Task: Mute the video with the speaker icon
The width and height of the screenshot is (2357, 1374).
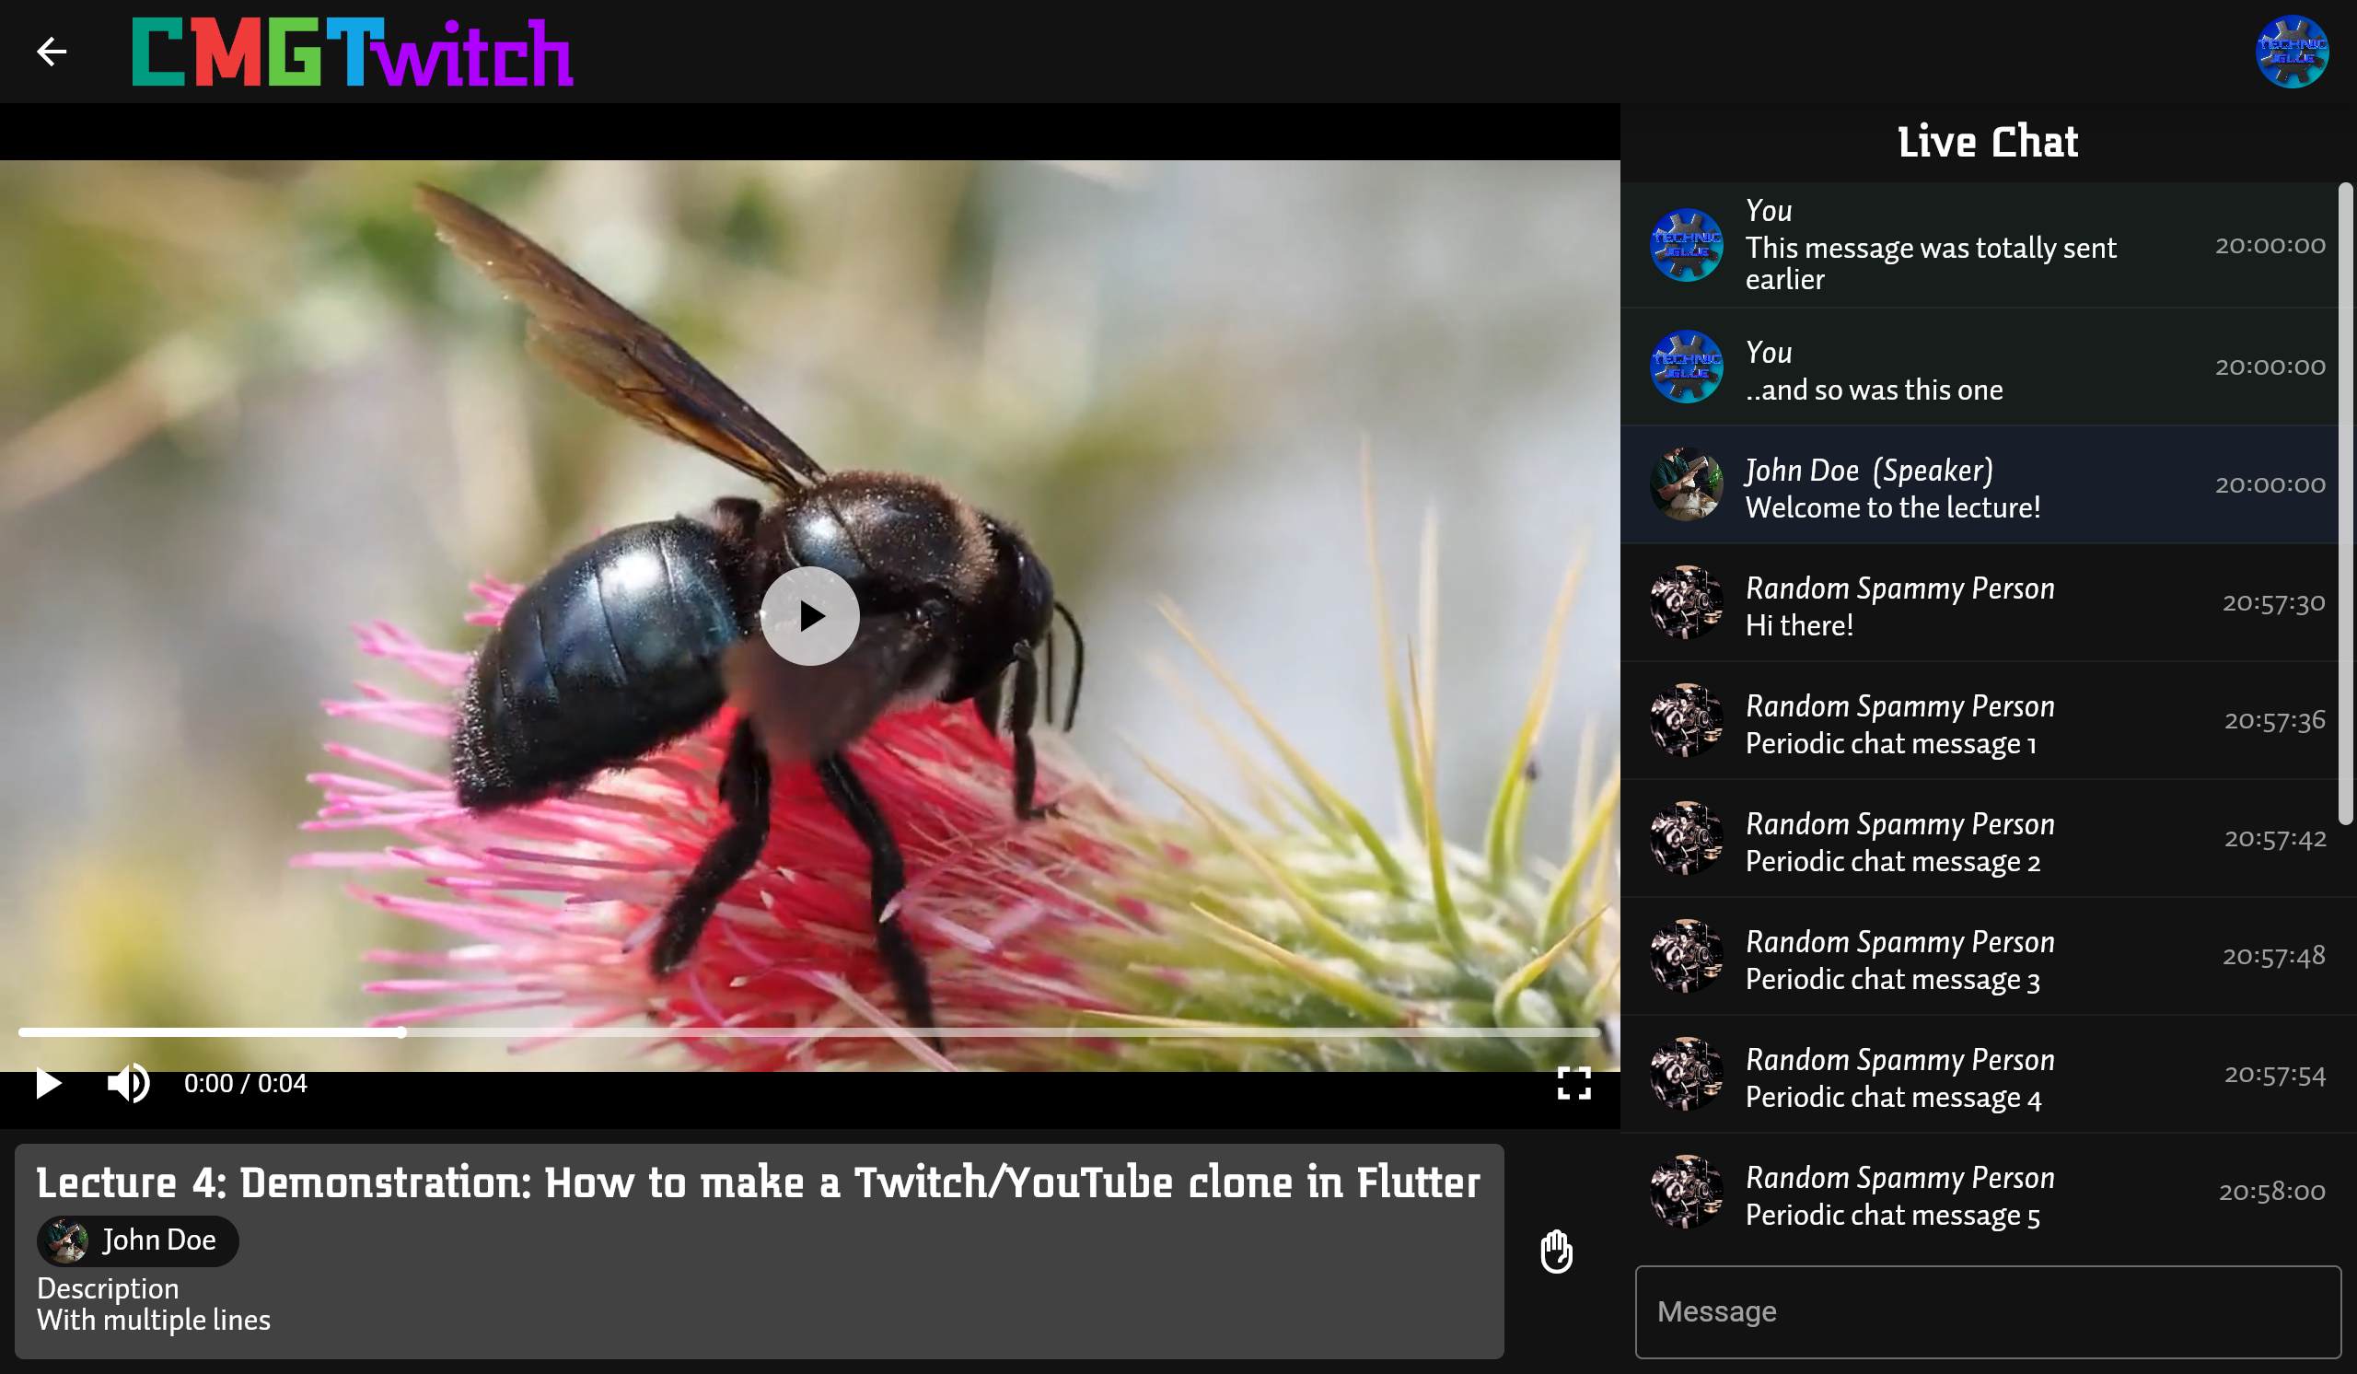Action: tap(128, 1084)
